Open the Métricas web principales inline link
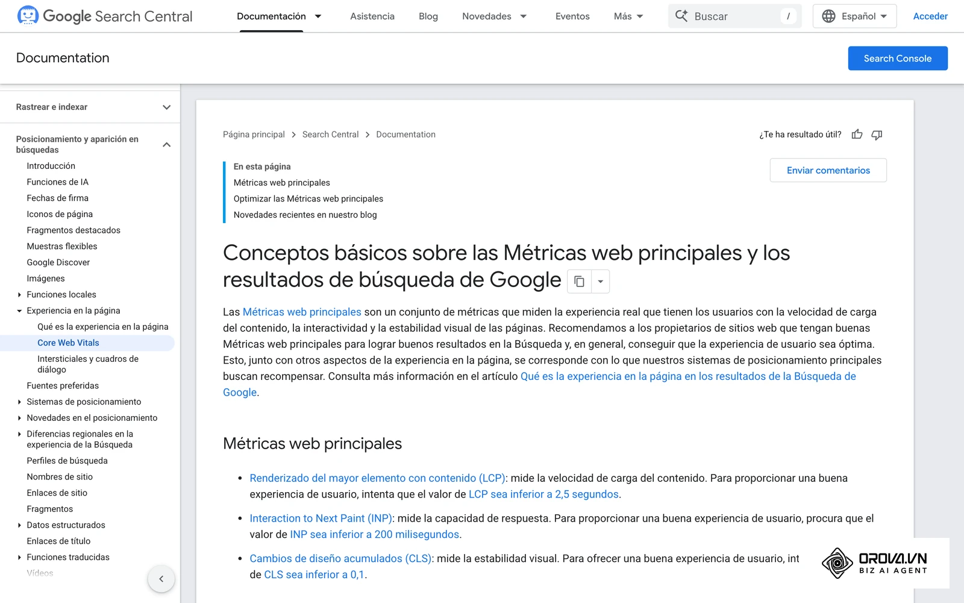Image resolution: width=964 pixels, height=603 pixels. (302, 312)
